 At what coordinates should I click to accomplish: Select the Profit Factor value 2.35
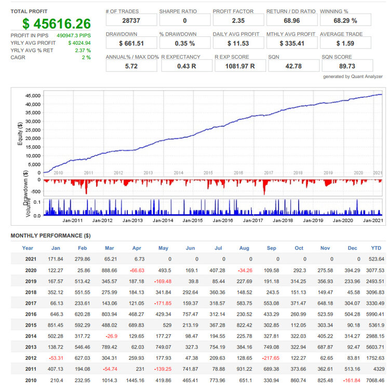click(x=238, y=20)
